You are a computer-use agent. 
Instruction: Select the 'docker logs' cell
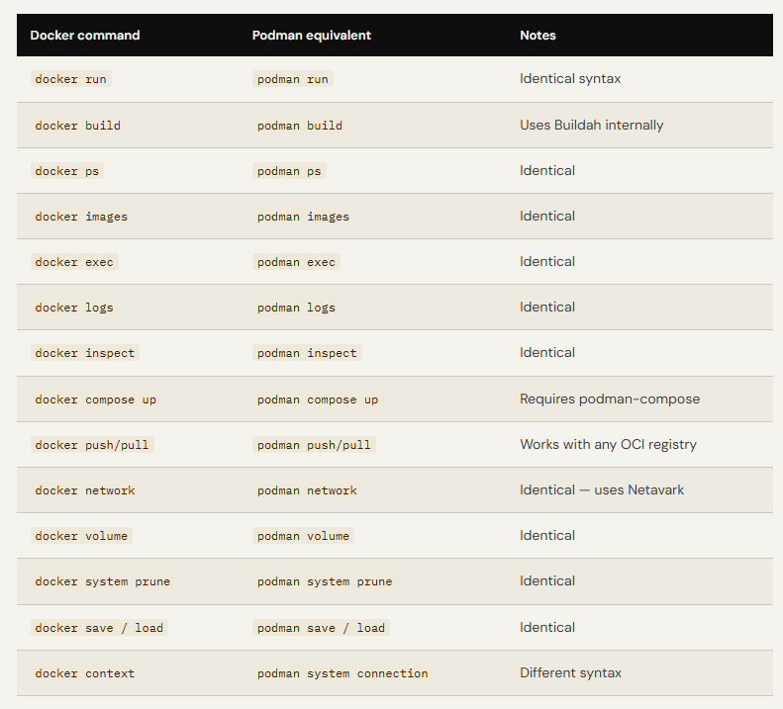pyautogui.click(x=74, y=307)
